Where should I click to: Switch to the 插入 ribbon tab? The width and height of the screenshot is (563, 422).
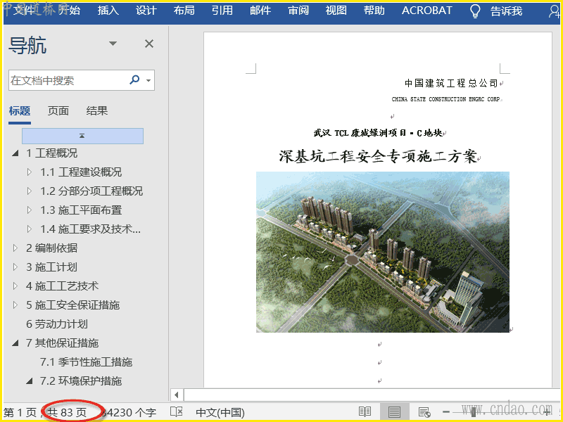coord(108,11)
